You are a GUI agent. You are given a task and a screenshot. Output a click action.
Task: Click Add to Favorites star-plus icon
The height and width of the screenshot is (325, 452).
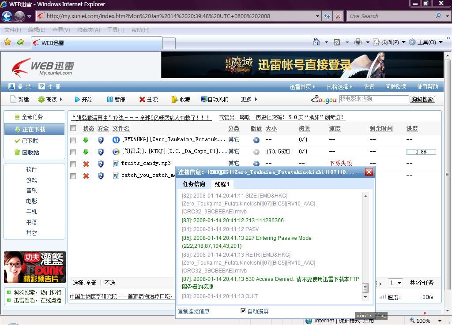pos(20,42)
